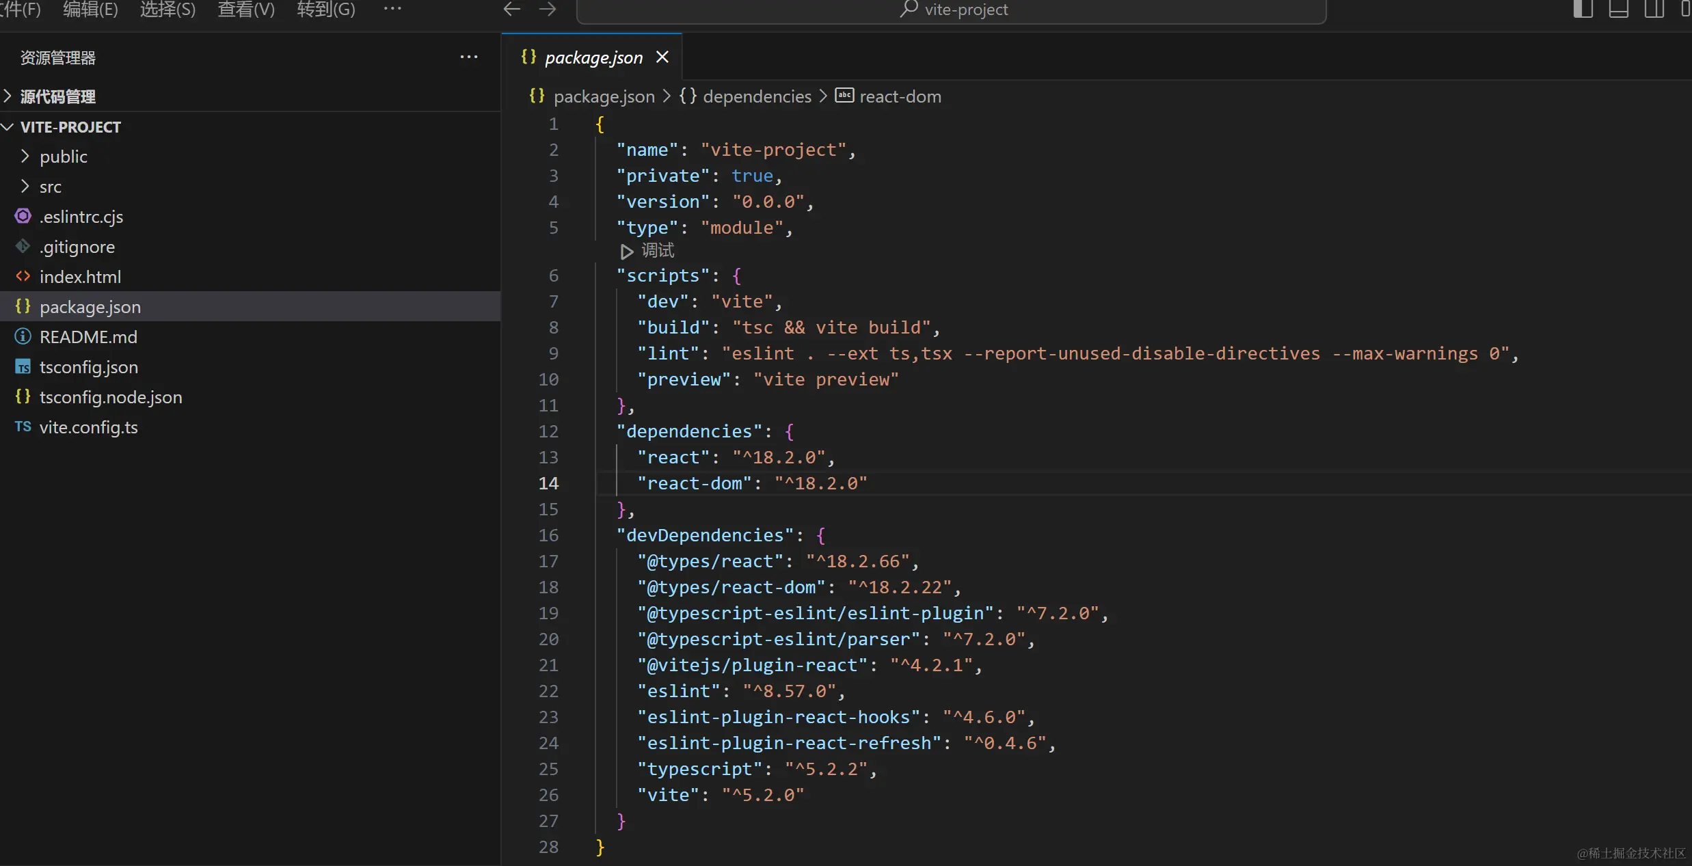Click the "^18.2.66" version value
Screen dimensions: 1692x866
tap(857, 561)
